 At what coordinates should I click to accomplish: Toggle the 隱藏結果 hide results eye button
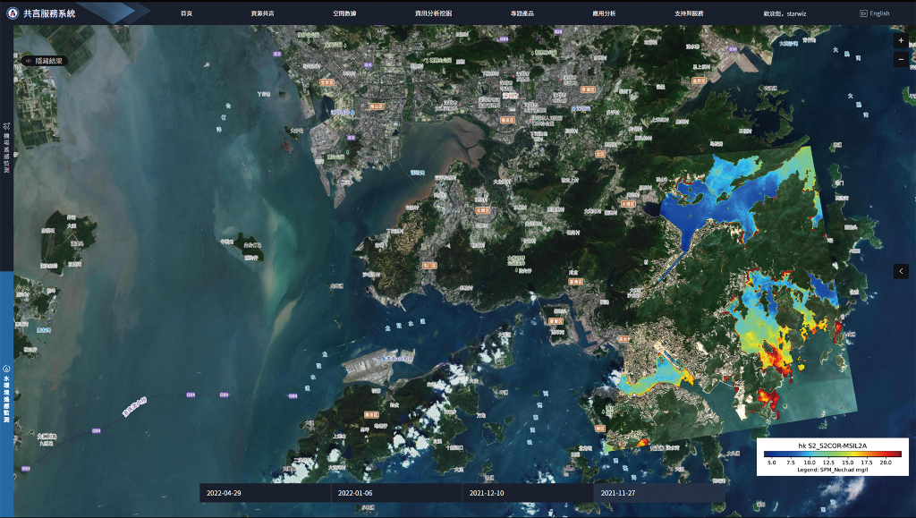click(27, 61)
